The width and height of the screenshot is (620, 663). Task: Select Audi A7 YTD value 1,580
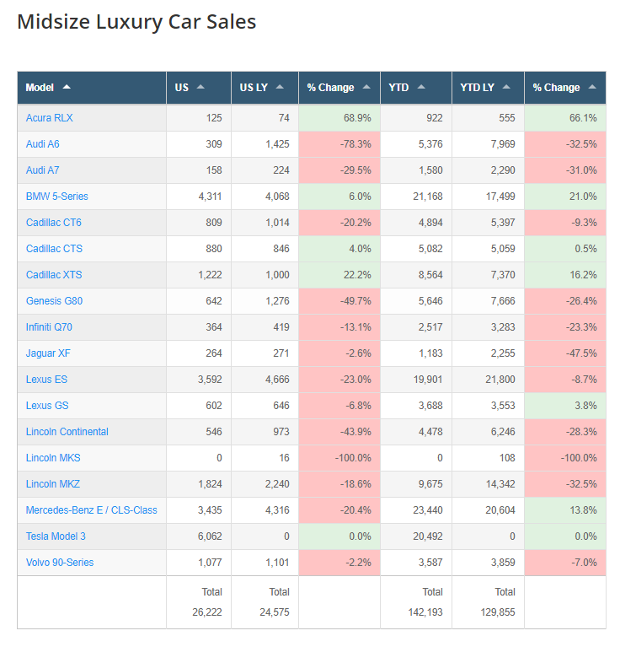[x=430, y=170]
